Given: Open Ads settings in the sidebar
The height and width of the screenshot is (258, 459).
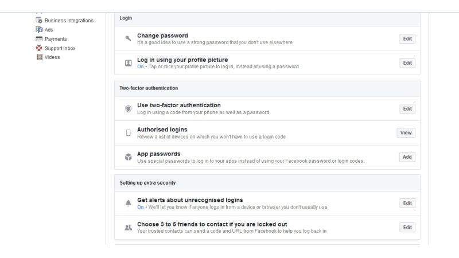Looking at the screenshot, I should (x=49, y=30).
